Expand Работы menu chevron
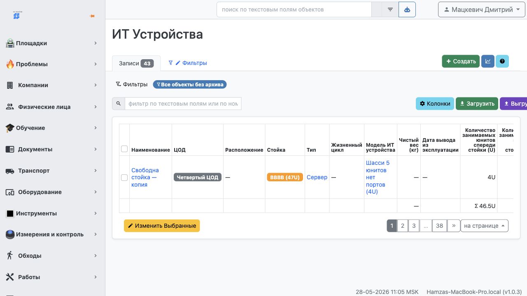Image resolution: width=527 pixels, height=296 pixels. [95, 277]
